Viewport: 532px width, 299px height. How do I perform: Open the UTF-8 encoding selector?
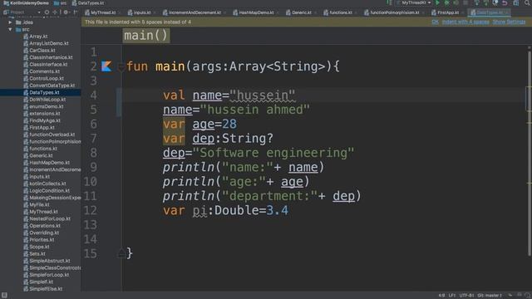tap(466, 296)
